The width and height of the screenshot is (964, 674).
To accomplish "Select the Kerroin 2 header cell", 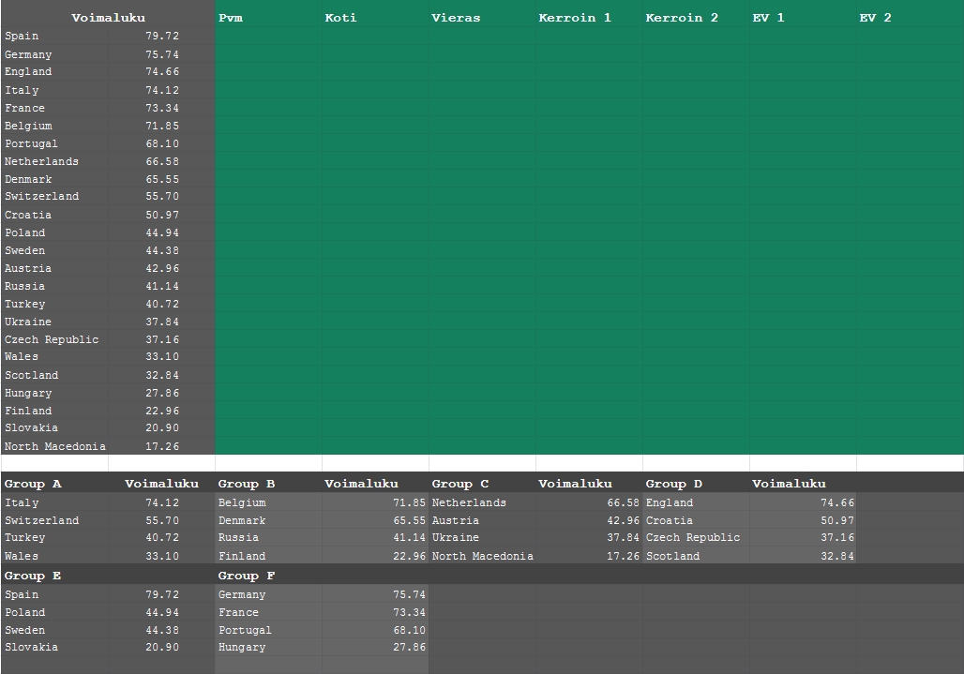I will pos(695,18).
